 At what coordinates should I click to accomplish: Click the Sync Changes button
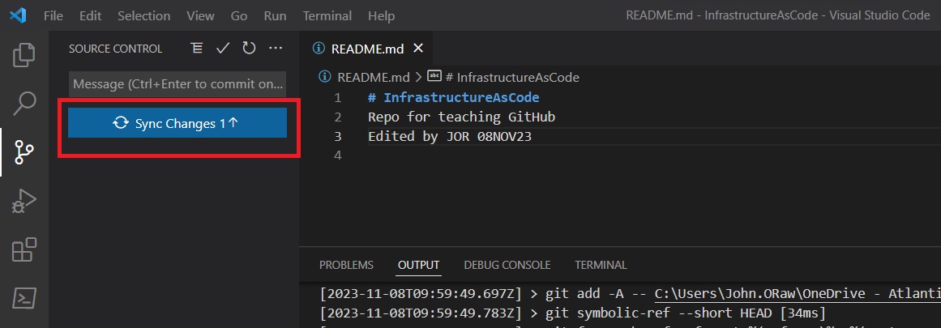click(178, 123)
